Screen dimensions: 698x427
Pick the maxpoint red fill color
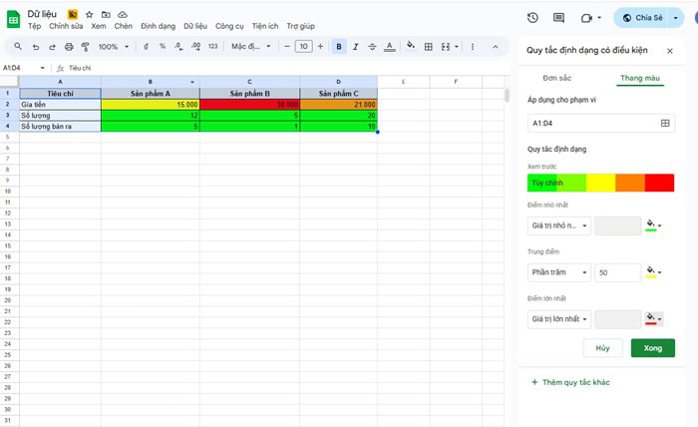(x=653, y=319)
